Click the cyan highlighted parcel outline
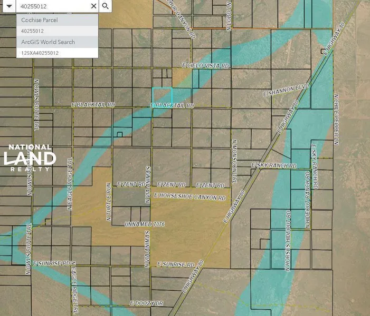The width and height of the screenshot is (370, 316). click(162, 95)
